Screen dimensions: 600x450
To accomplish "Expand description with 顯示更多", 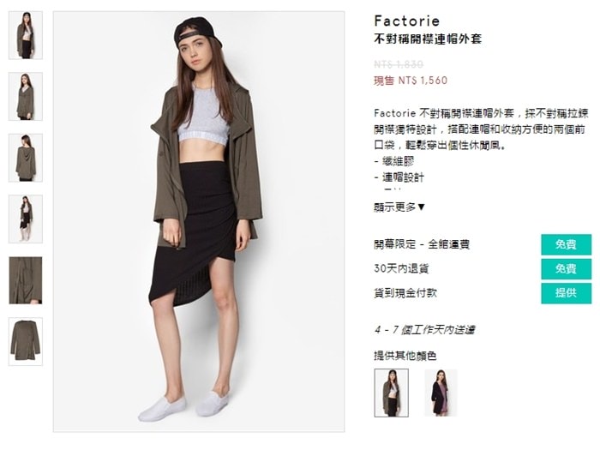I will [399, 207].
